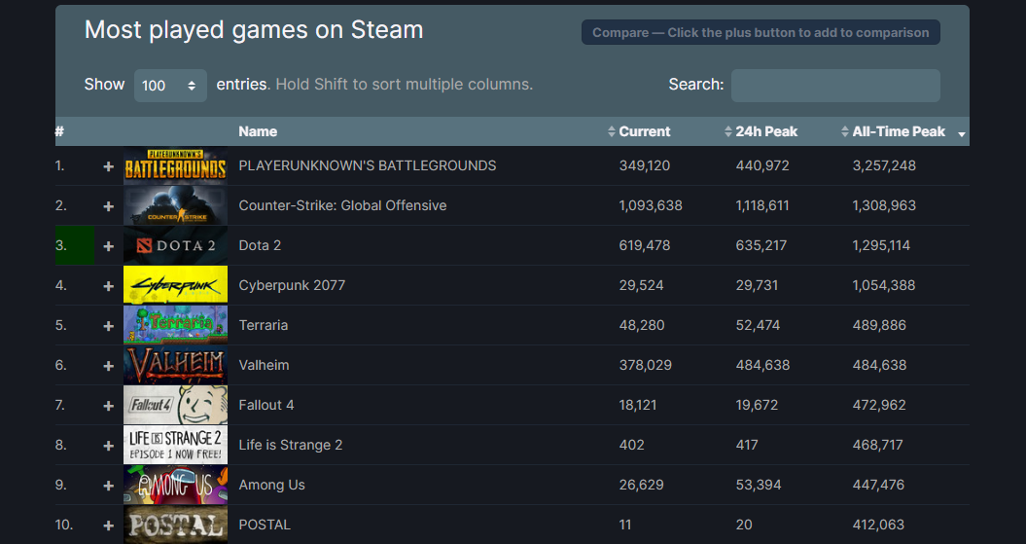Click the 378,029 current players value

(645, 365)
